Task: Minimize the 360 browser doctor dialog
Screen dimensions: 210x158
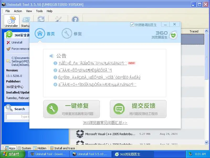Action: pos(165,24)
